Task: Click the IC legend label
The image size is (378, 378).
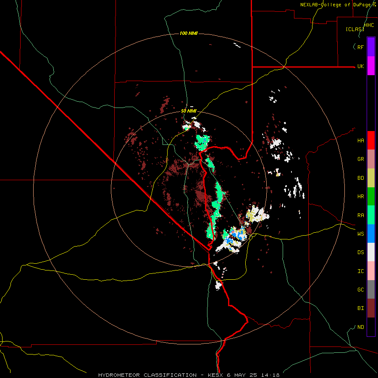Action: [x=360, y=271]
